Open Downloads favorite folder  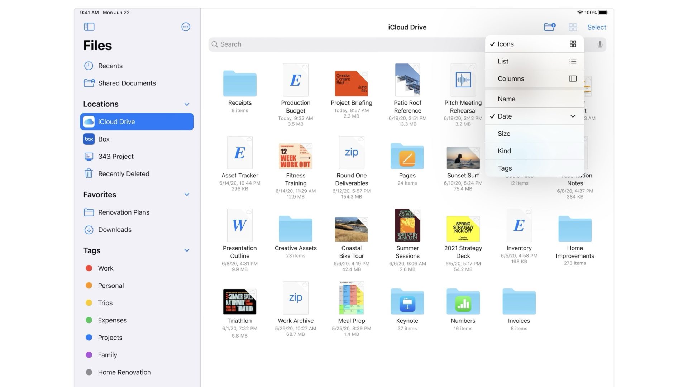[x=115, y=230]
